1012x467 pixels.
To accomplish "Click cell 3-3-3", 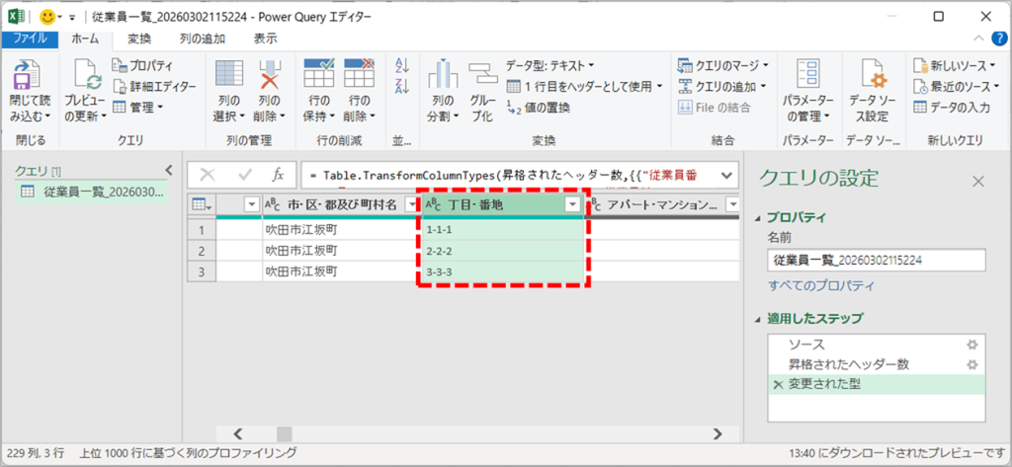I will click(x=503, y=272).
